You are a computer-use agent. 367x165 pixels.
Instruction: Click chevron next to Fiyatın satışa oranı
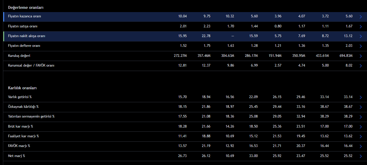pos(360,27)
